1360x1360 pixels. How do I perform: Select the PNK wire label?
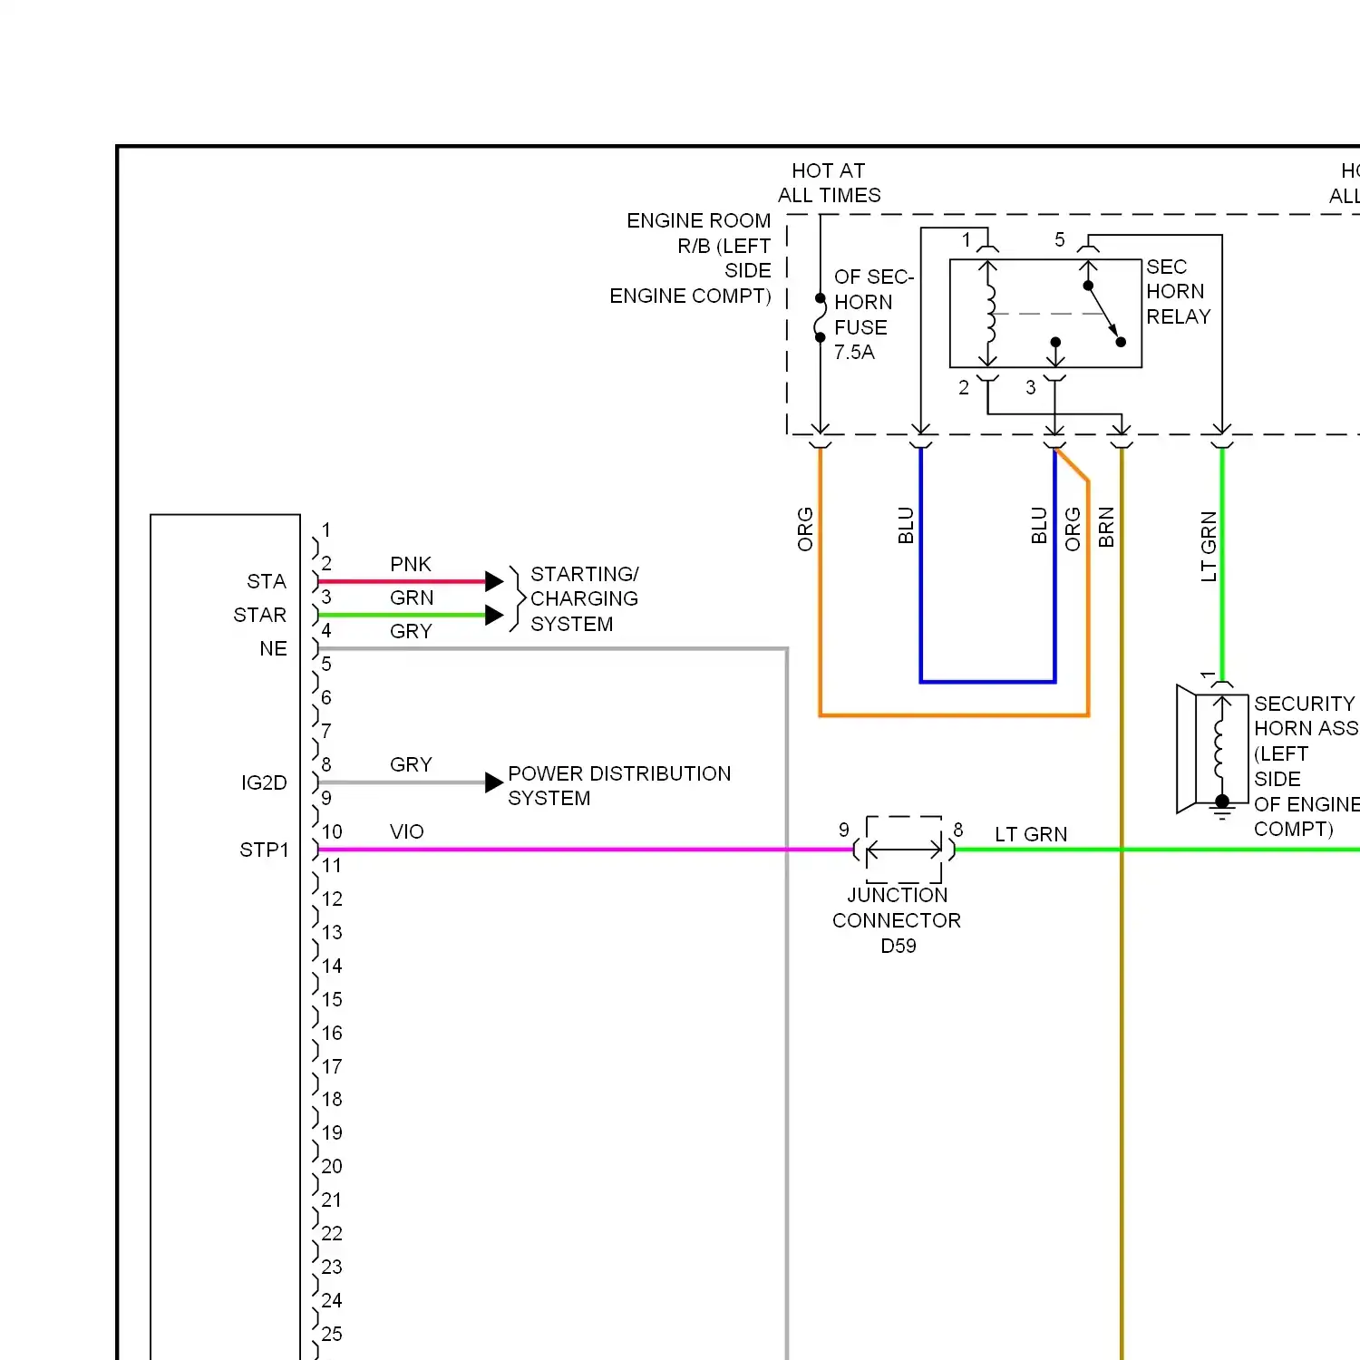pos(411,564)
